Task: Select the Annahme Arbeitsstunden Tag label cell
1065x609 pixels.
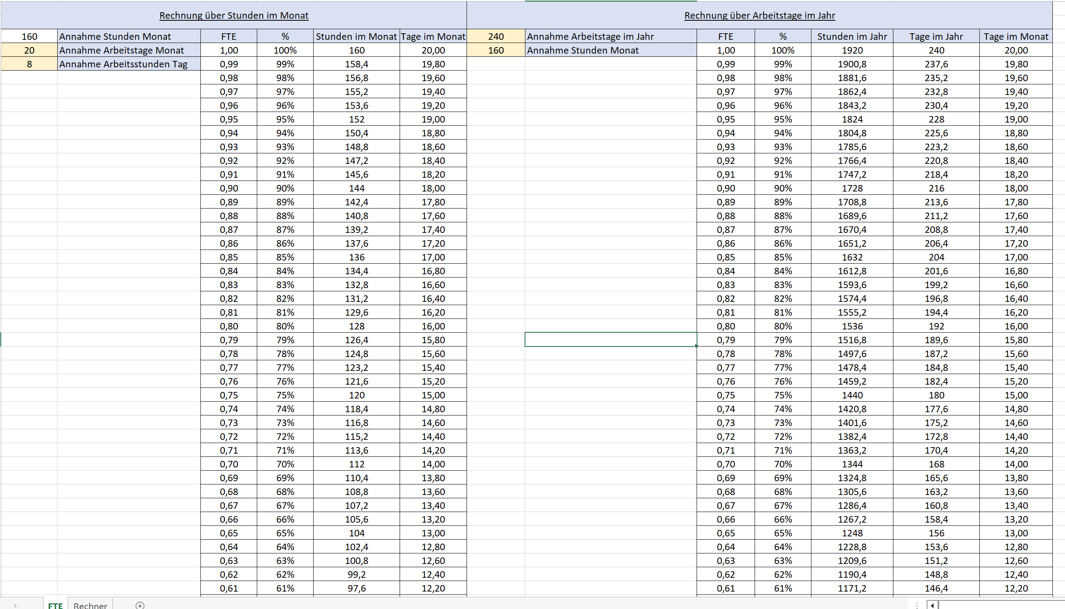Action: [129, 64]
